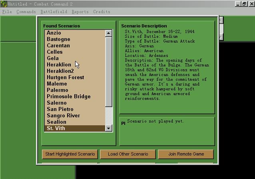Click Load Other Scenario button

128,154
